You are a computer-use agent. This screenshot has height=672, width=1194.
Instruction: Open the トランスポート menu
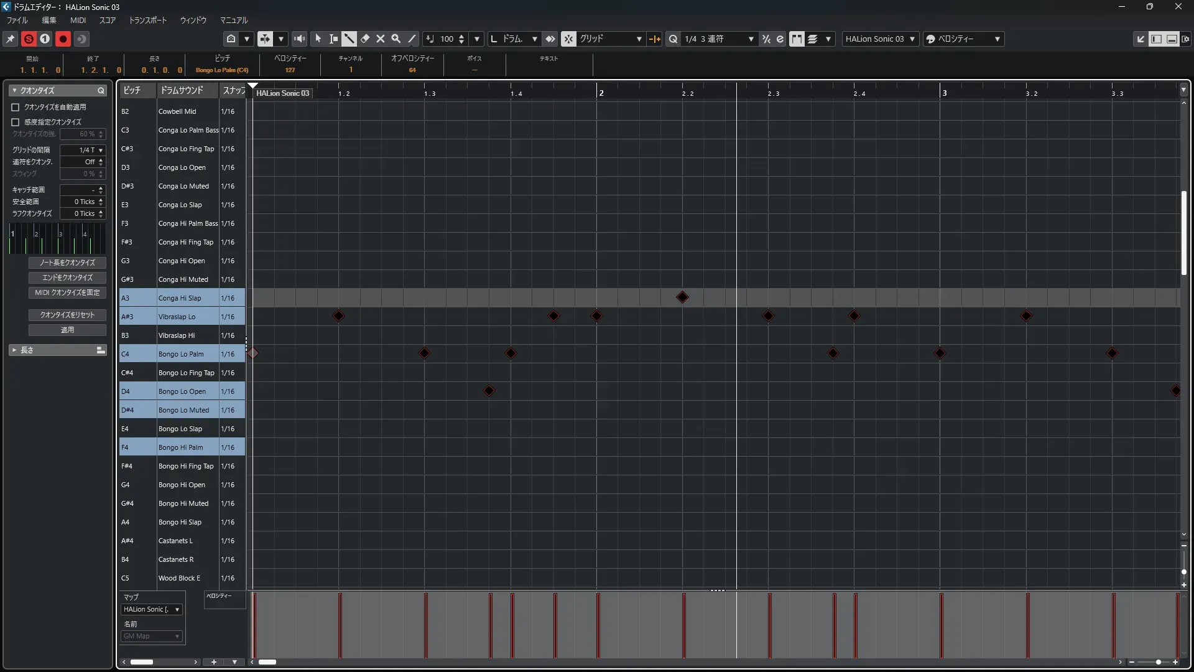(x=147, y=20)
